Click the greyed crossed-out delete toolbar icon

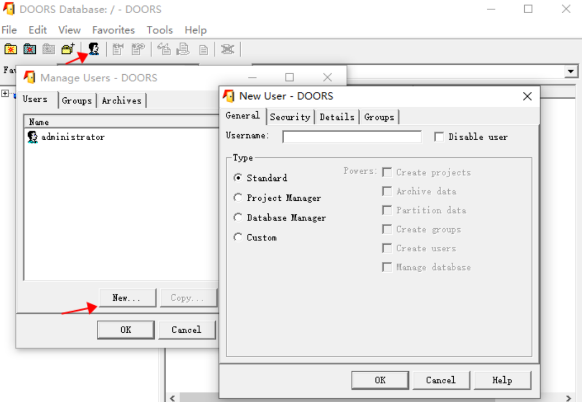(x=227, y=49)
